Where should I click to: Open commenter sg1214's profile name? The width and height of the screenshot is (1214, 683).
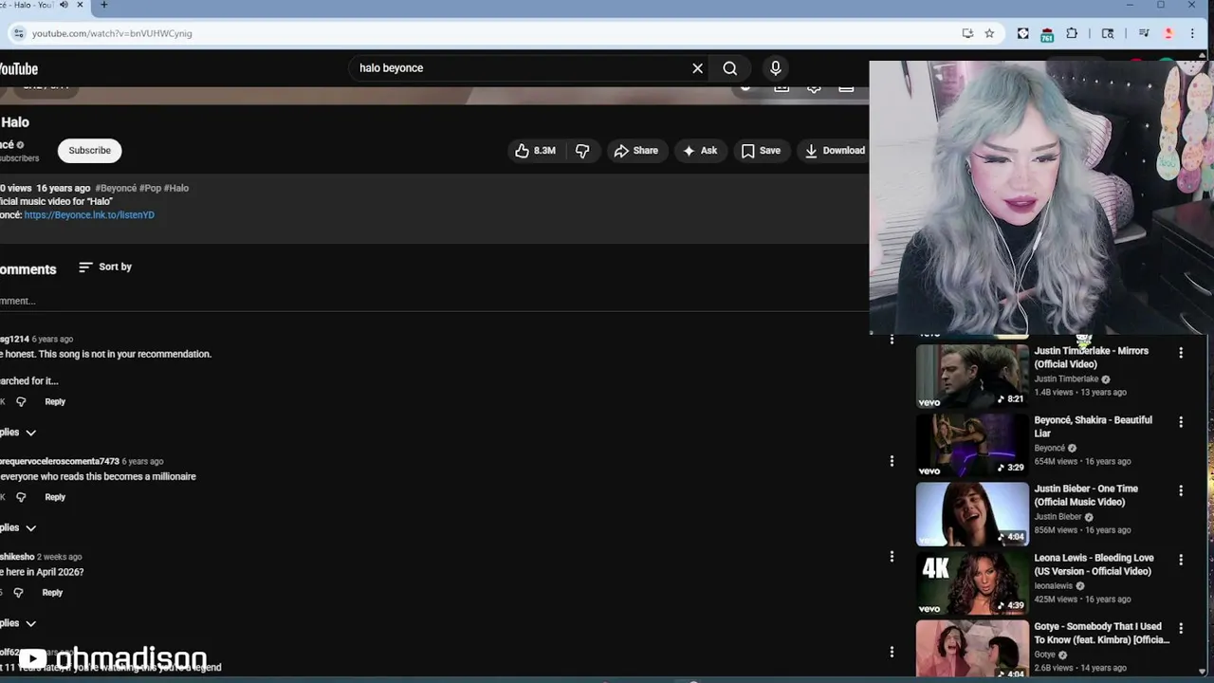[x=15, y=340]
